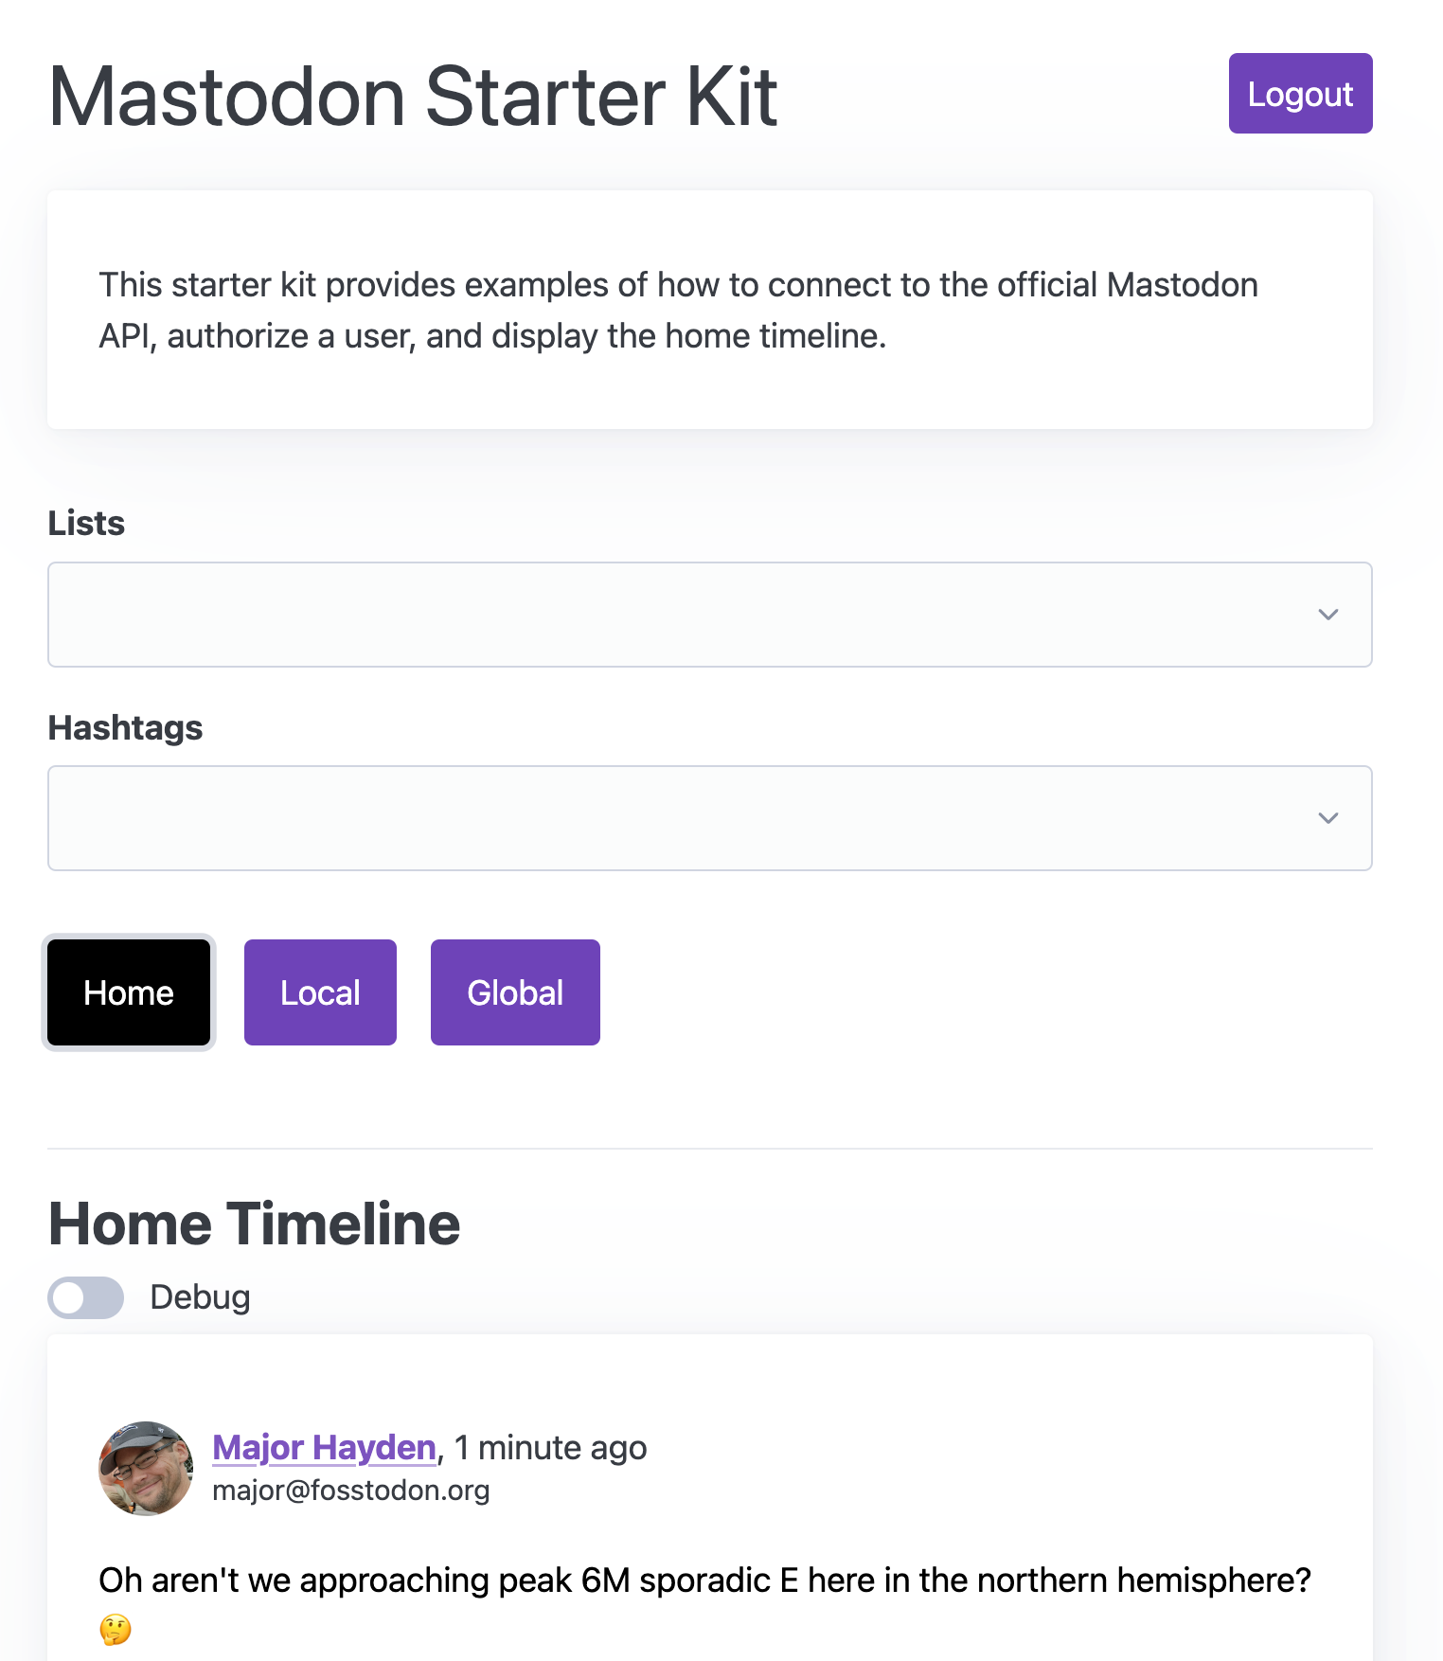Click the Hashtags dropdown chevron arrow
The image size is (1443, 1661).
[1328, 818]
